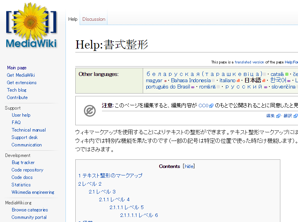Open the Bug tracker link
The image size is (298, 222).
pos(23,162)
